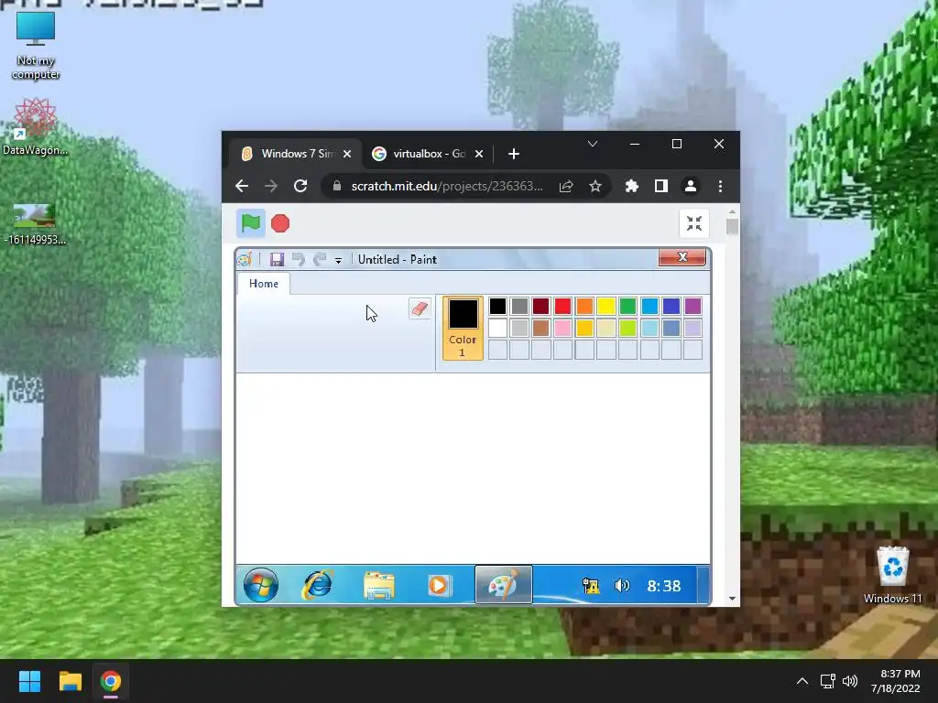The image size is (938, 703).
Task: Open Recycle Bin labeled Windows 11
Action: 892,575
